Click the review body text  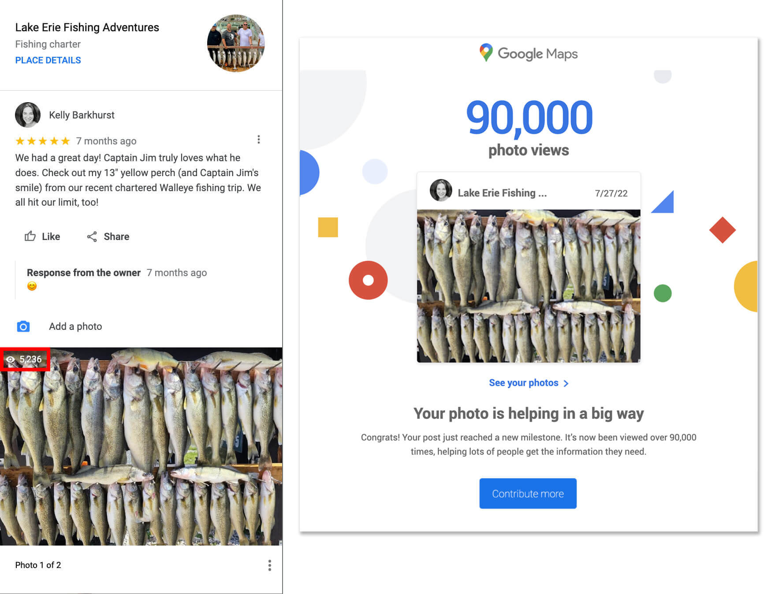pyautogui.click(x=138, y=180)
